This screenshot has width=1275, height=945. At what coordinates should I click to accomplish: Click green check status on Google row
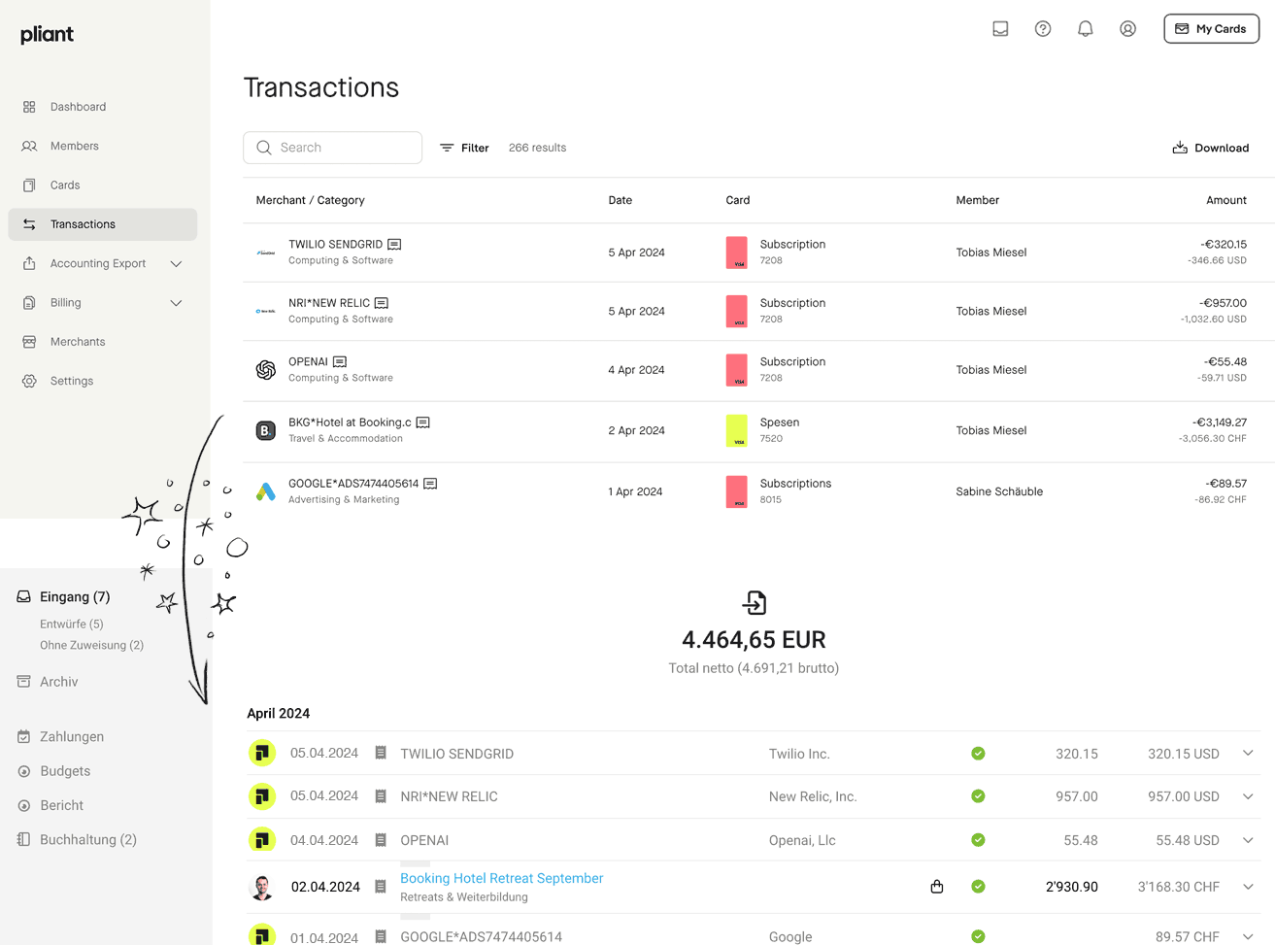click(978, 936)
